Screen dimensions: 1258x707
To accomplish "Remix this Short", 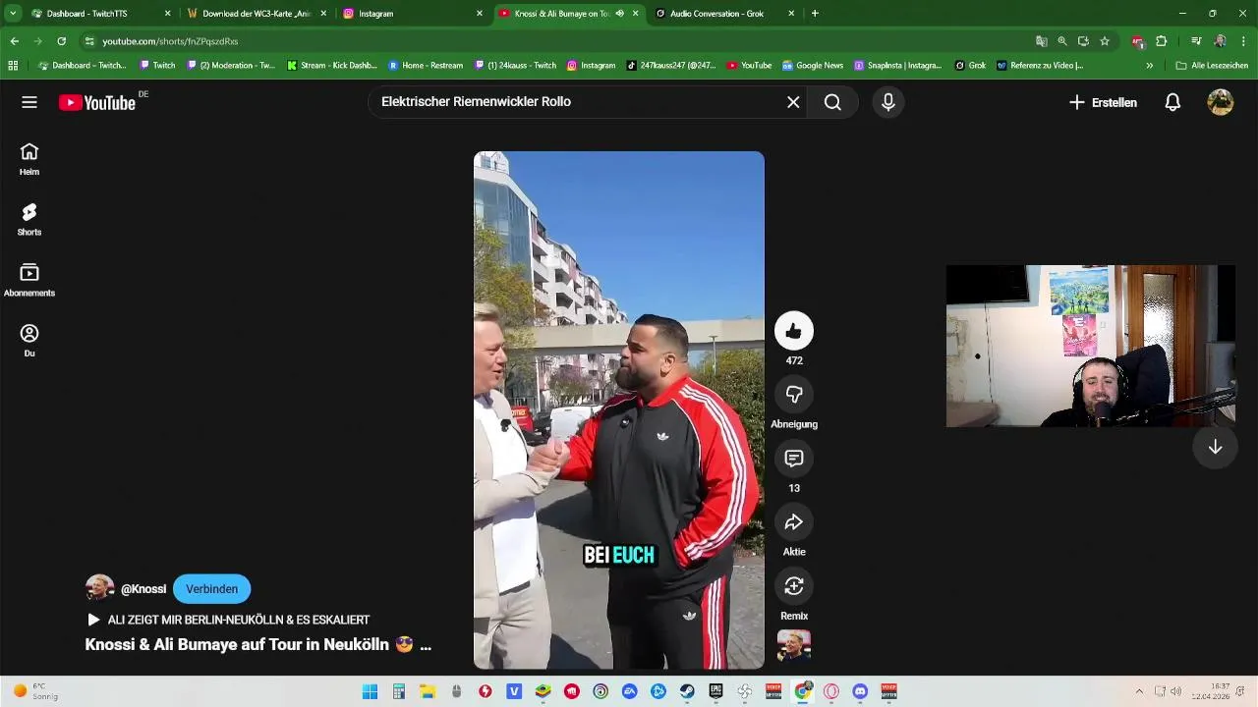I will pos(794,586).
